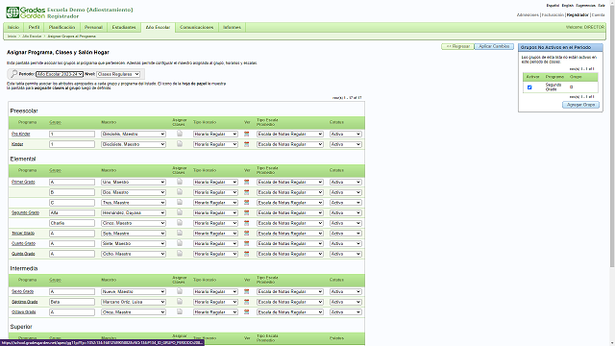The width and height of the screenshot is (615, 346).
Task: View schedule calendar icon for Sexto Grado
Action: tap(247, 291)
